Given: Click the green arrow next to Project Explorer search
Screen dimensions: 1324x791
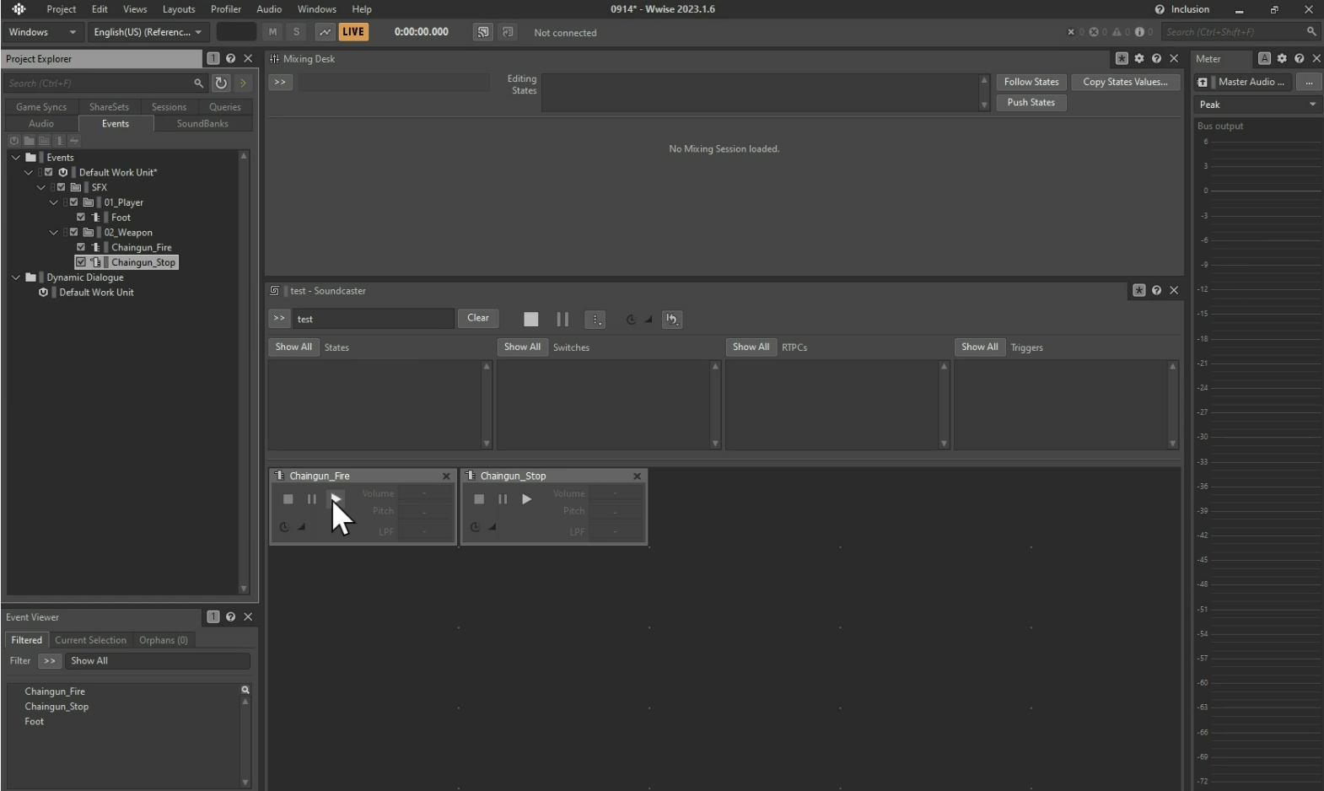Looking at the screenshot, I should click(x=243, y=83).
